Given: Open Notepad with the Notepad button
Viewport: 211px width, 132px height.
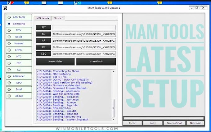Looking at the screenshot, I should tap(195, 123).
